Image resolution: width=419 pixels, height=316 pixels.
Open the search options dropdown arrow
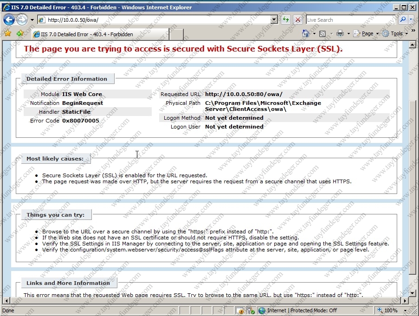[411, 19]
